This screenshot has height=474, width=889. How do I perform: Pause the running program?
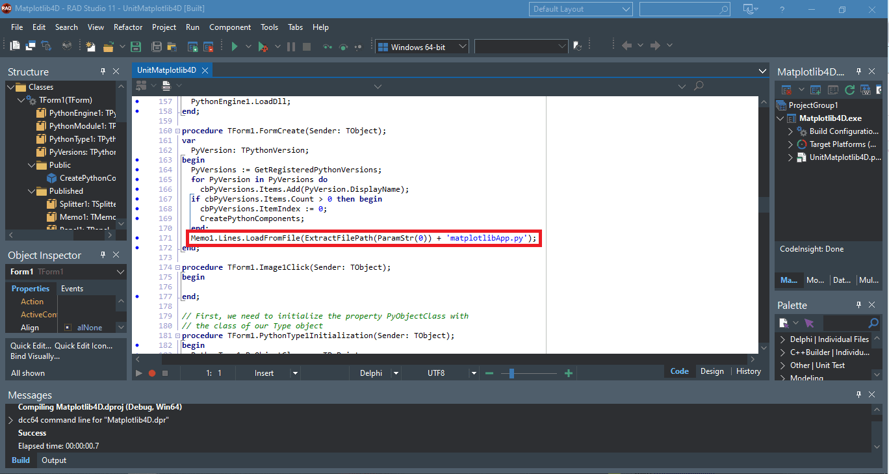click(290, 46)
